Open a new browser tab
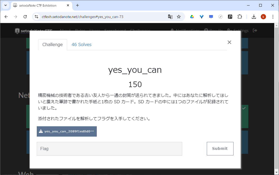Screen dimensions: 279x175 (x=77, y=5)
